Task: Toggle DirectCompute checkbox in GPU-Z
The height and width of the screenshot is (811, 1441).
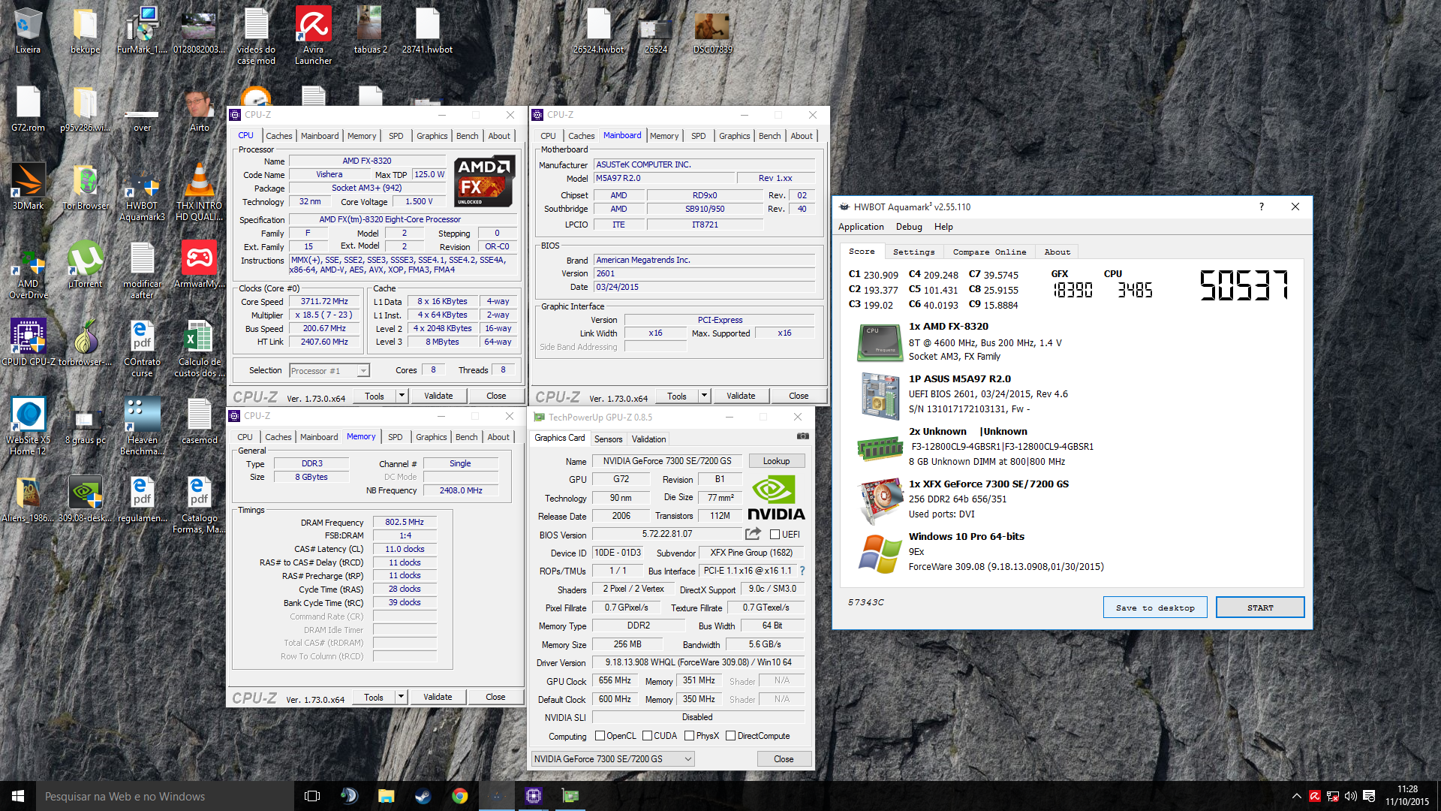Action: 730,736
